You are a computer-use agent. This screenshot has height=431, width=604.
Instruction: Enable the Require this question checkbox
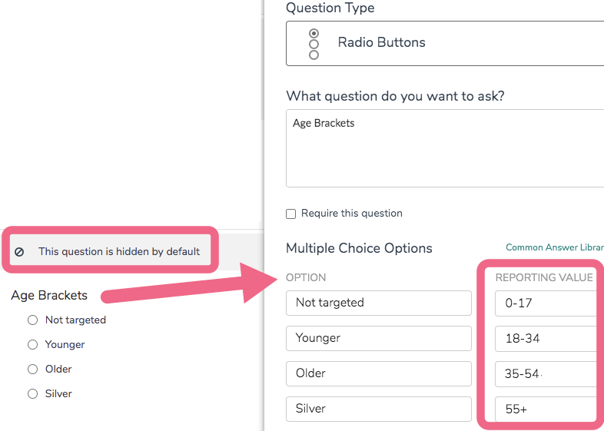point(290,214)
